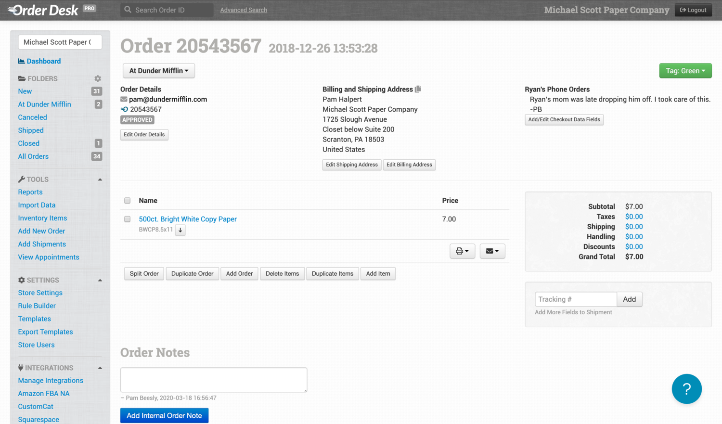Open the New folder
This screenshot has height=424, width=722.
click(x=25, y=91)
